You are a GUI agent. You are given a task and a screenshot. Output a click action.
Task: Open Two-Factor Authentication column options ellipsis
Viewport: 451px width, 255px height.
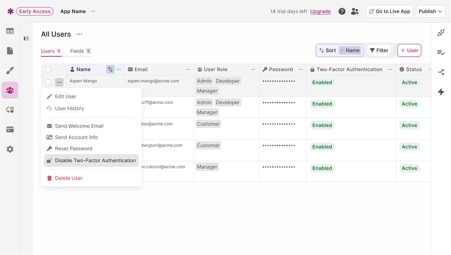point(390,69)
